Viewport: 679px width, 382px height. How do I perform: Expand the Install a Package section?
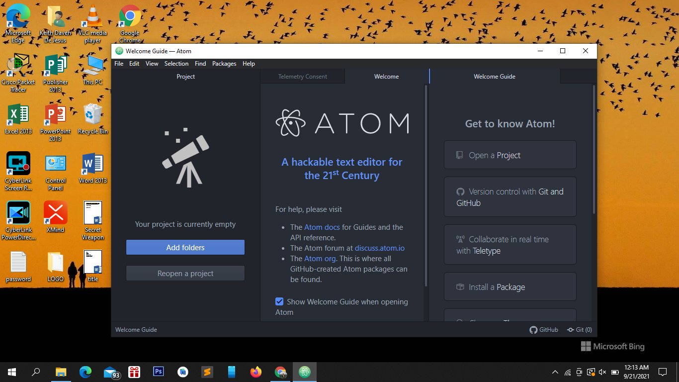pyautogui.click(x=509, y=287)
